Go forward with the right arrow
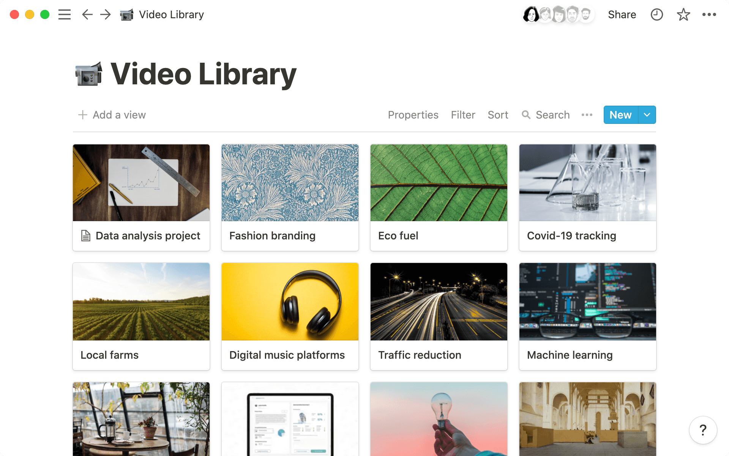Screen dimensions: 729x456 106,14
